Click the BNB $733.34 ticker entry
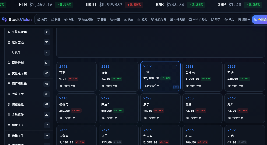The width and height of the screenshot is (267, 145). 180,5
